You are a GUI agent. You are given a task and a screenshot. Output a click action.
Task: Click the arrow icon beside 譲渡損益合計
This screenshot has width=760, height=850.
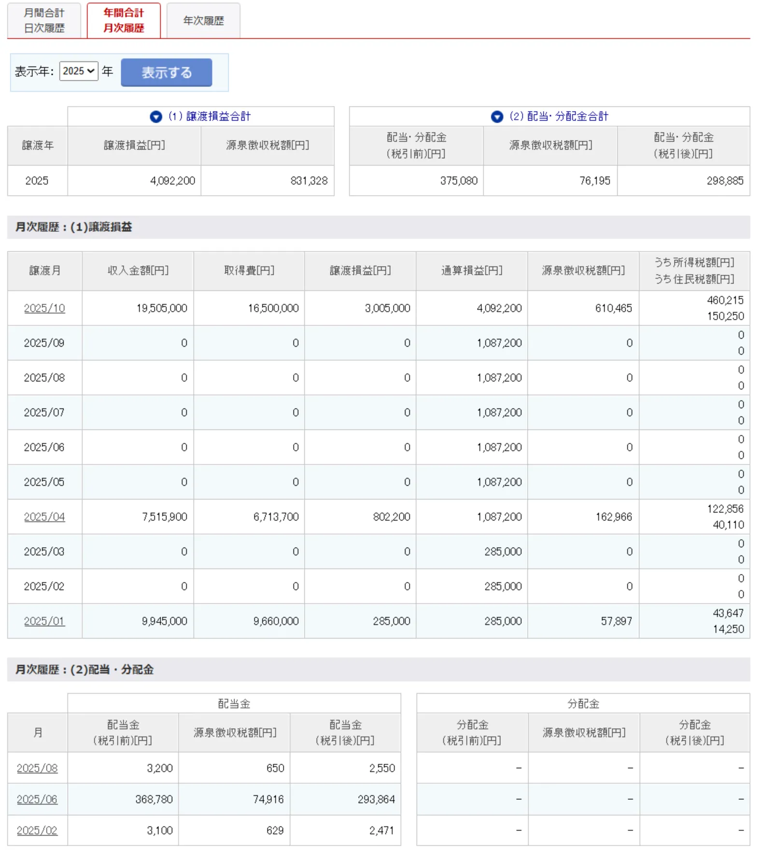pyautogui.click(x=155, y=117)
